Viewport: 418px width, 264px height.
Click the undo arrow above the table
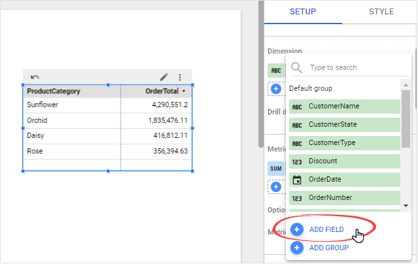[x=35, y=77]
